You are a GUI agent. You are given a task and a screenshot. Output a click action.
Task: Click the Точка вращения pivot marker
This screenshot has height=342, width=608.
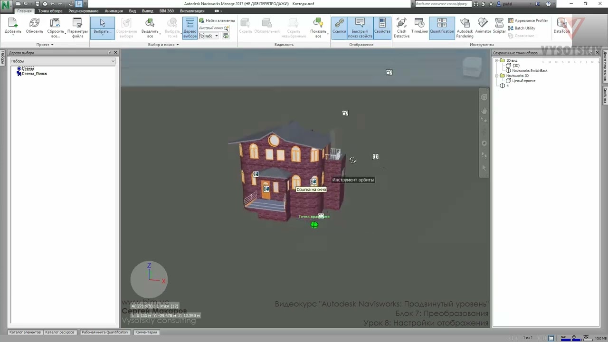(x=314, y=225)
